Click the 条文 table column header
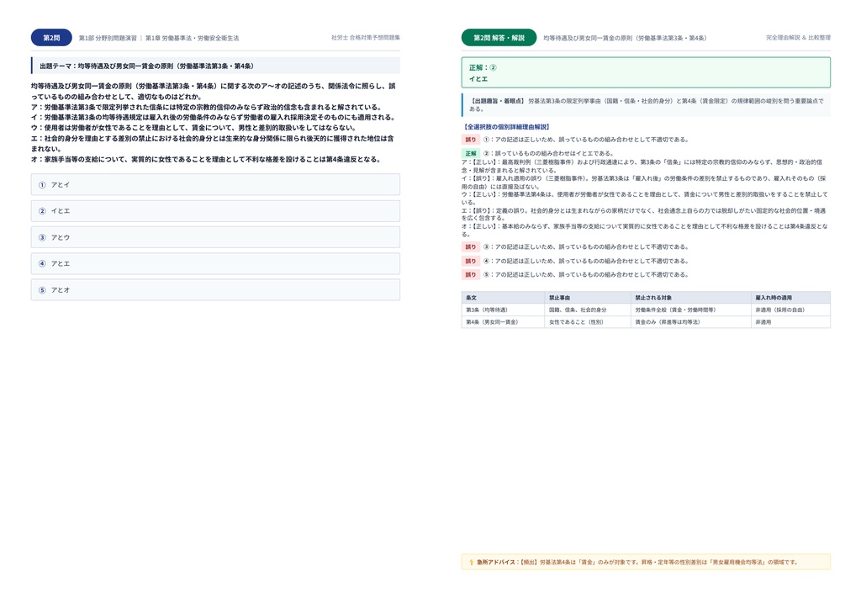Viewport: 861px width, 609px height. 503,298
